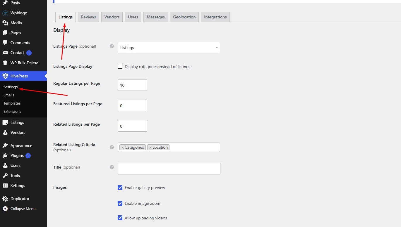Click the Duplicator icon
This screenshot has width=401, height=227.
(x=5, y=199)
